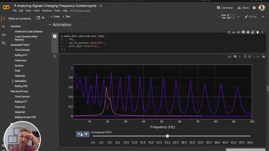Select the plot Pan tool
269x151 pixels.
click(x=240, y=57)
